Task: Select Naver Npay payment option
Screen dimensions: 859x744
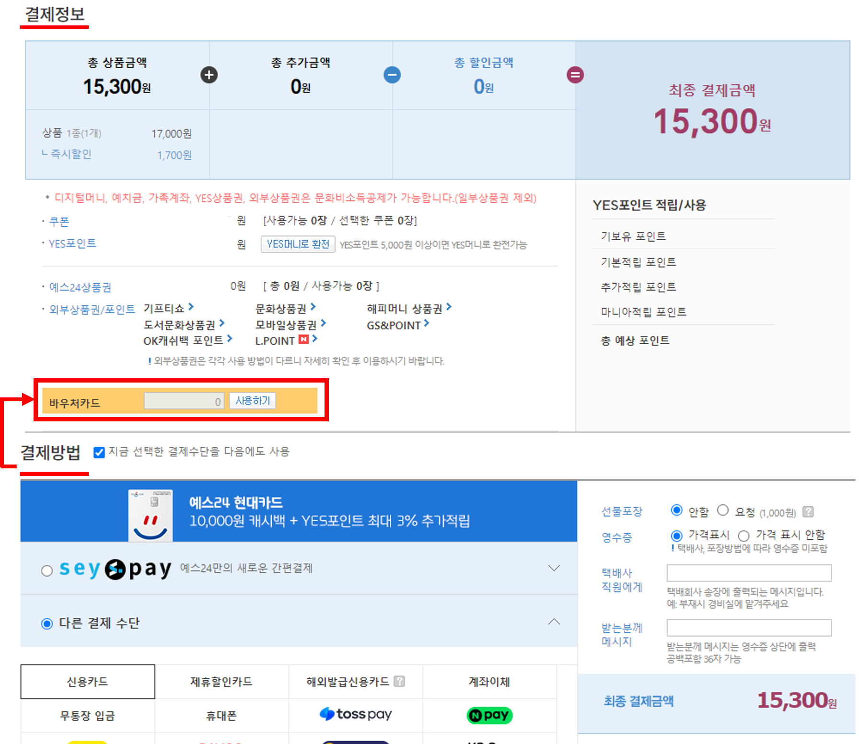Action: pos(489,715)
